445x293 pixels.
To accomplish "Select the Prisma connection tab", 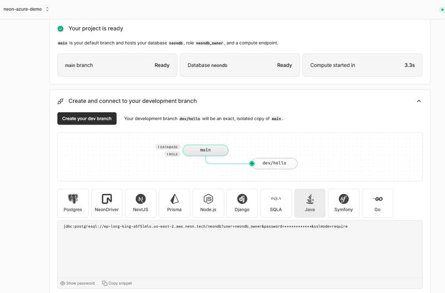I will pyautogui.click(x=174, y=203).
